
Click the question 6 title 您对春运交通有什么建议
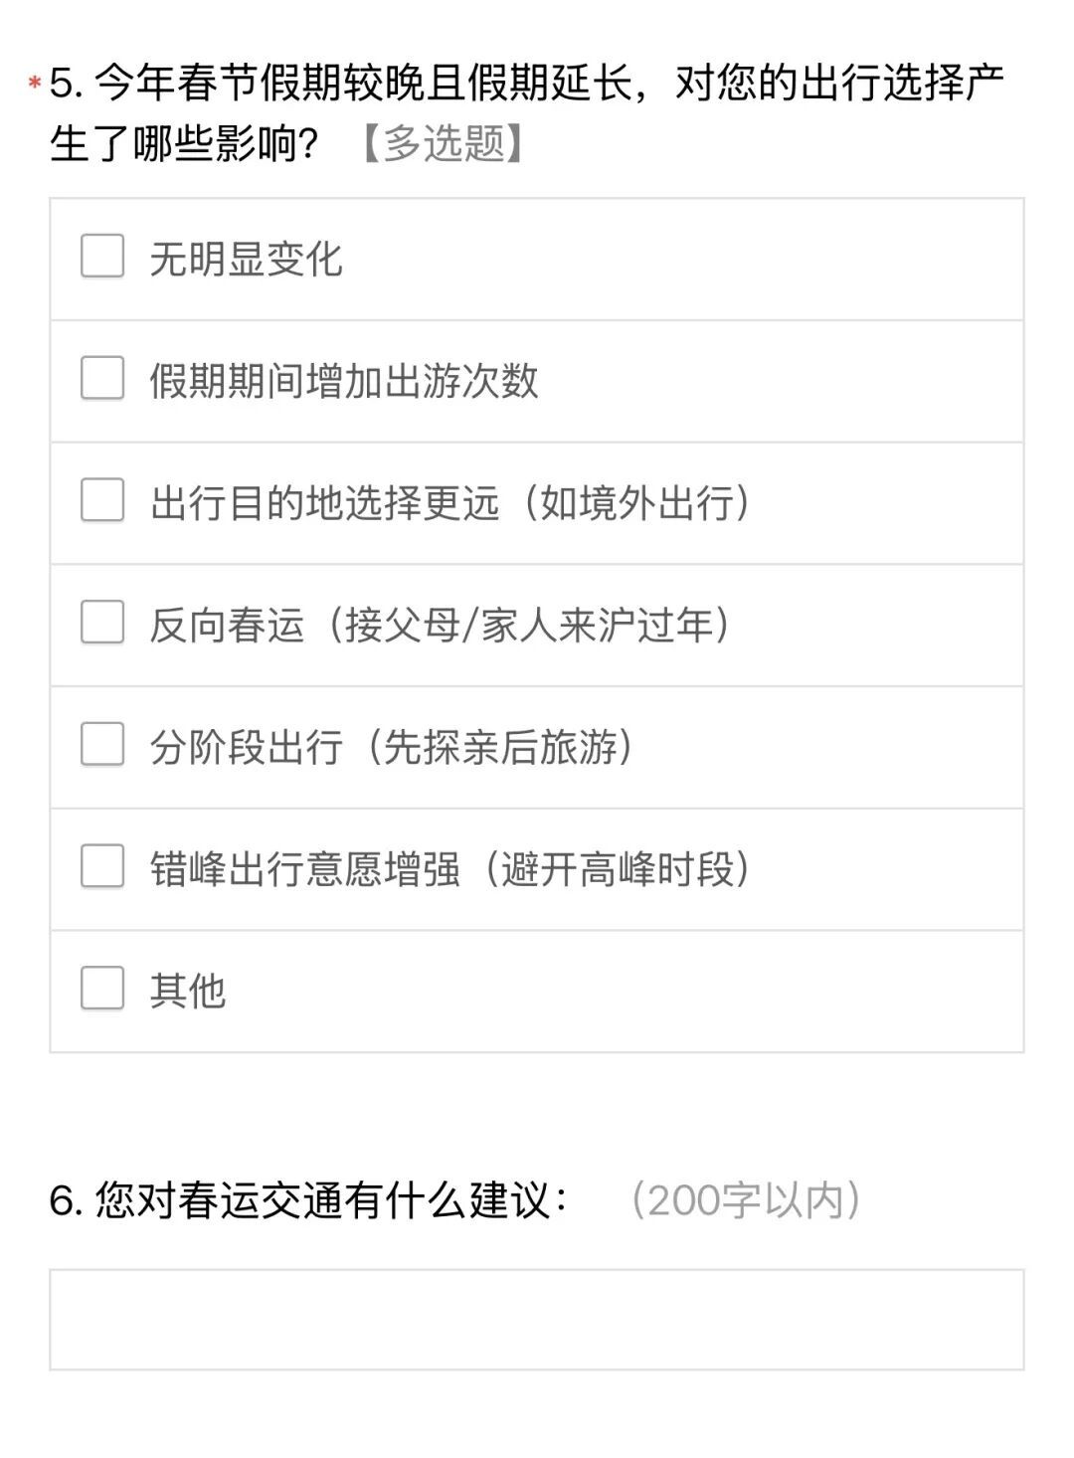(308, 1201)
